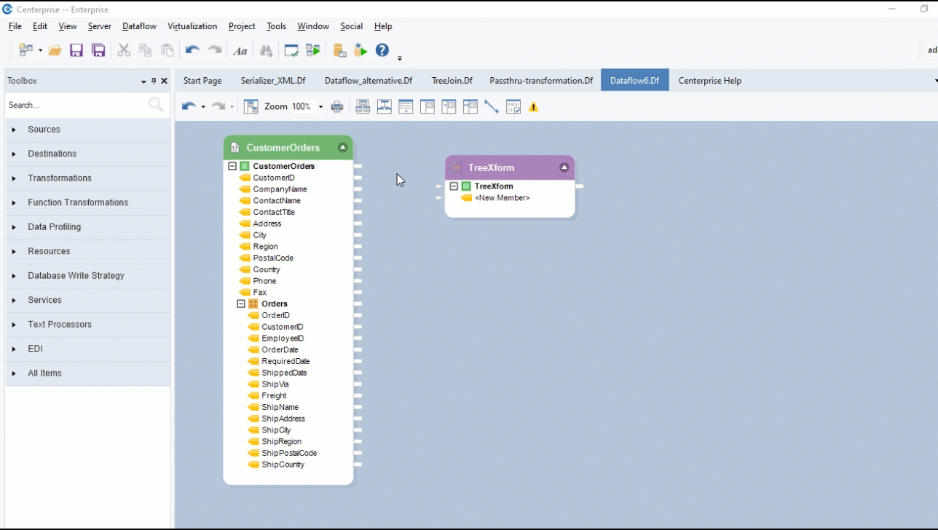
Task: Click the <New Member> entry in TreeXform
Action: [x=502, y=198]
